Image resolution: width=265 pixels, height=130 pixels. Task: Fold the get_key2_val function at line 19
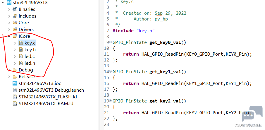(110, 101)
